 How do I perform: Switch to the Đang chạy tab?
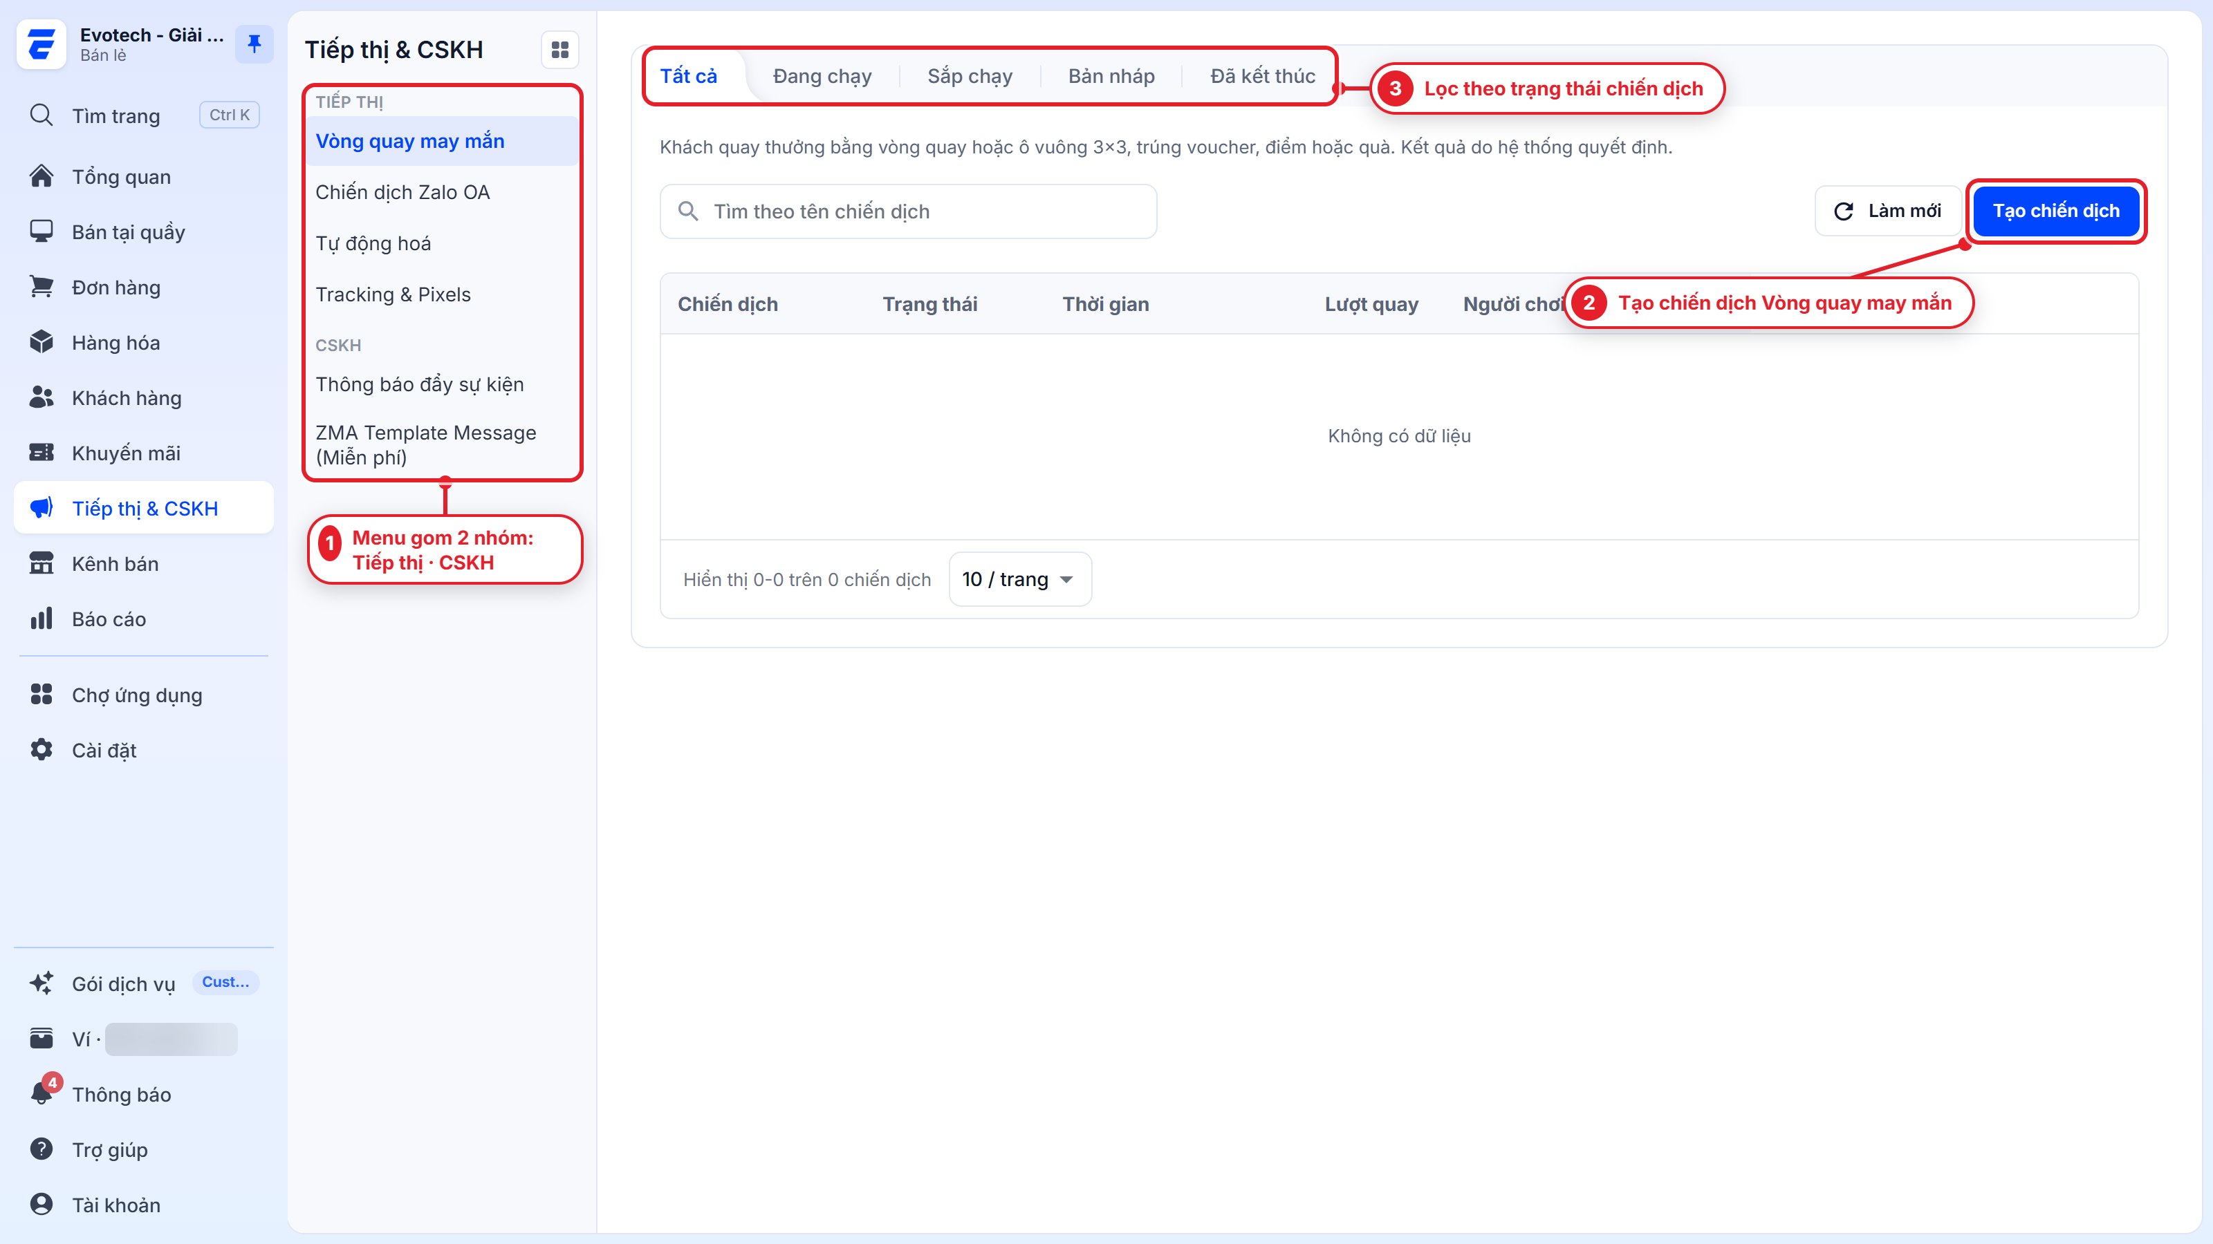[x=822, y=77]
